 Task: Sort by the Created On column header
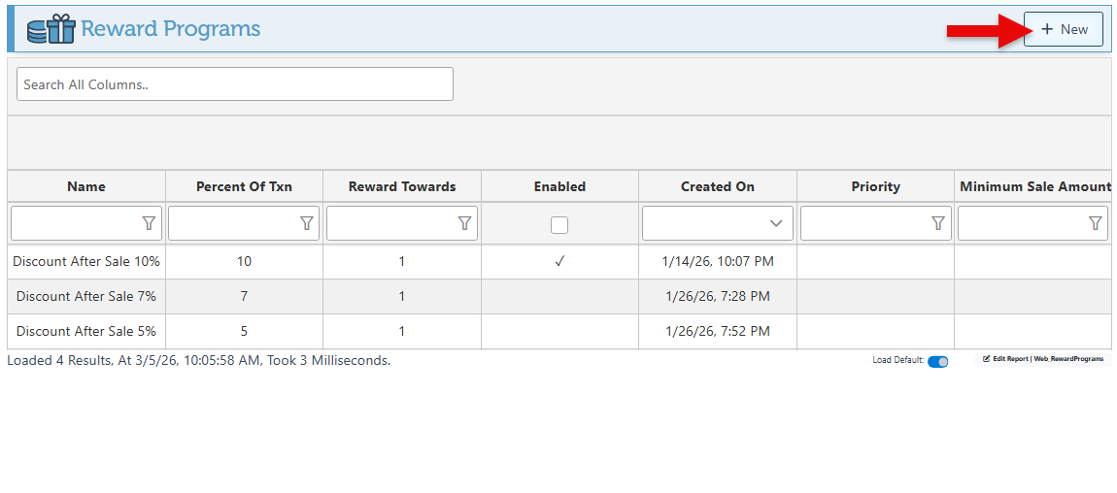click(x=717, y=186)
